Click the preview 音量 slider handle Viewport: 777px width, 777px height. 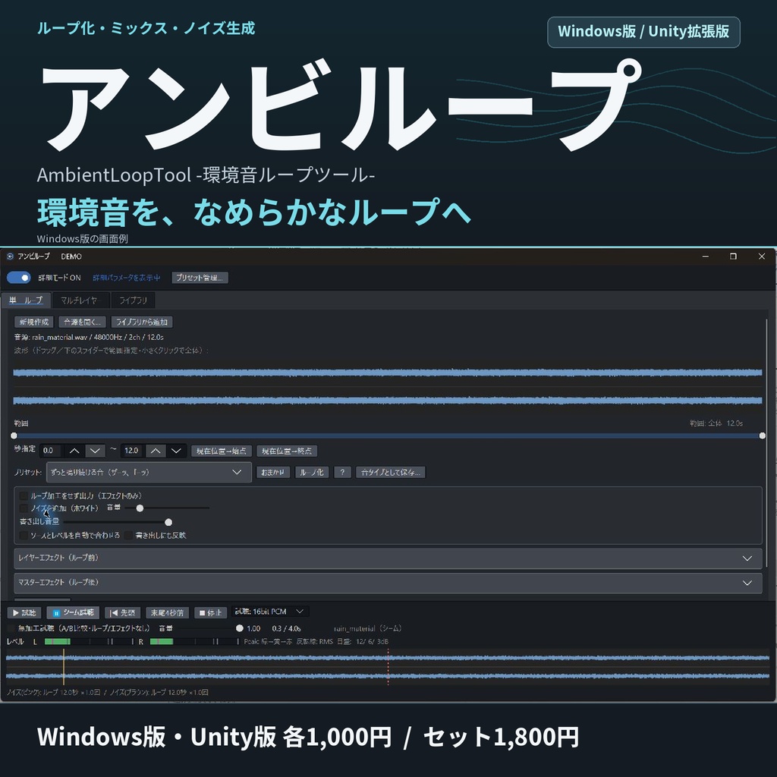click(x=240, y=628)
